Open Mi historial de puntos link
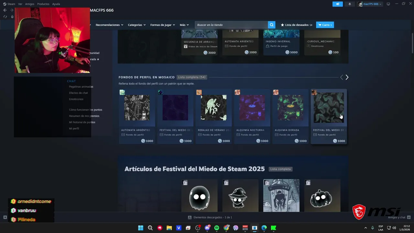 (x=82, y=122)
